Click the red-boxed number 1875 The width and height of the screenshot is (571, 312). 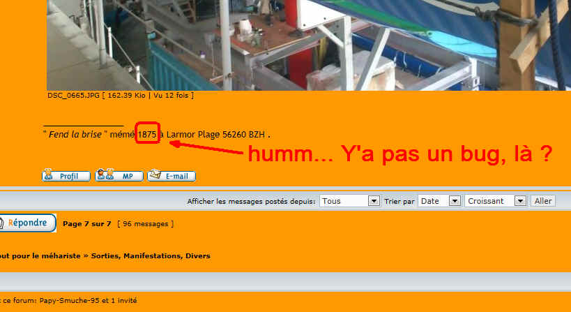147,134
